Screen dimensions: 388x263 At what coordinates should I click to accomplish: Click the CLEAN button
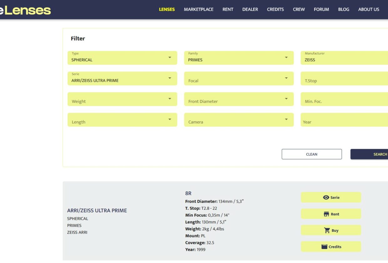[x=312, y=154]
